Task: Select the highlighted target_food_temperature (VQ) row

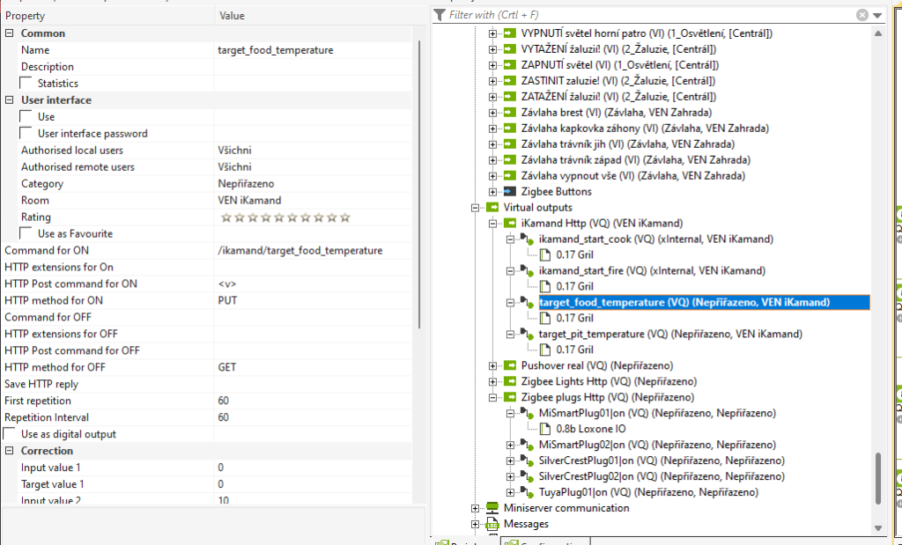Action: pos(704,302)
